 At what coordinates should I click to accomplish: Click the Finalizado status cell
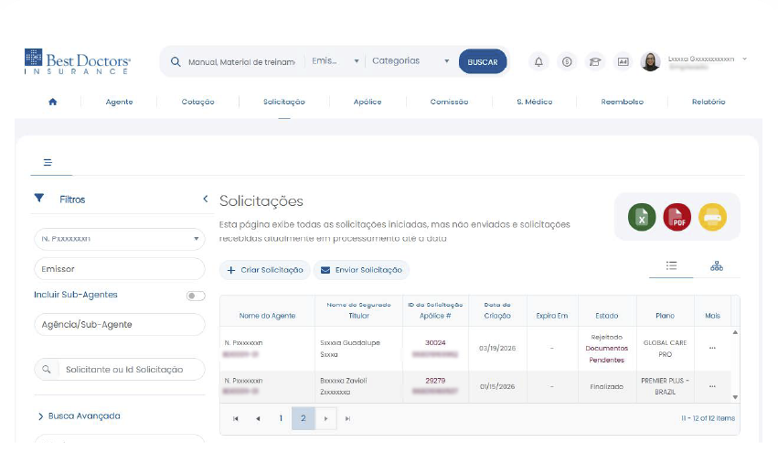click(607, 386)
